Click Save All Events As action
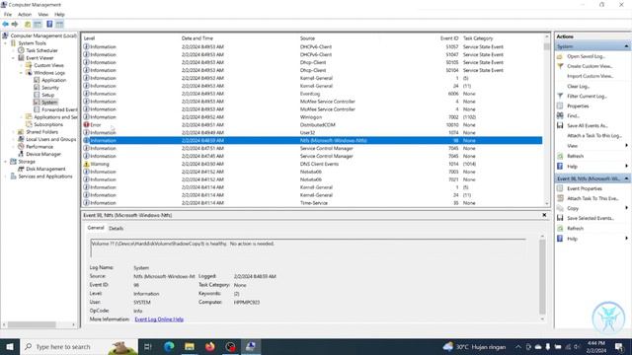The image size is (632, 355). (x=588, y=125)
